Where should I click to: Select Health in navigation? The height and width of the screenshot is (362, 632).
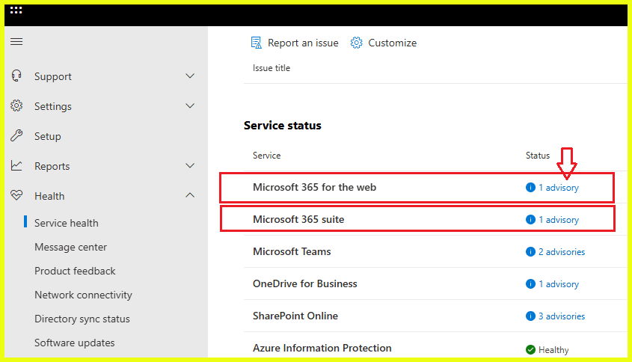pos(49,196)
